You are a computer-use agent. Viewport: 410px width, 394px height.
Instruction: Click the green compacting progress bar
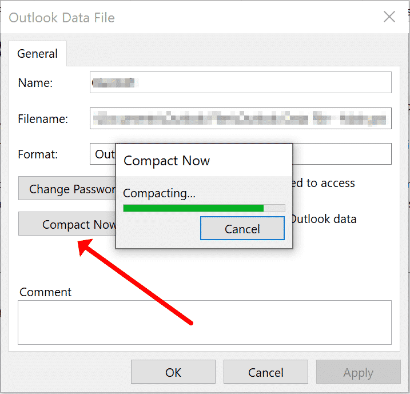[x=193, y=208]
